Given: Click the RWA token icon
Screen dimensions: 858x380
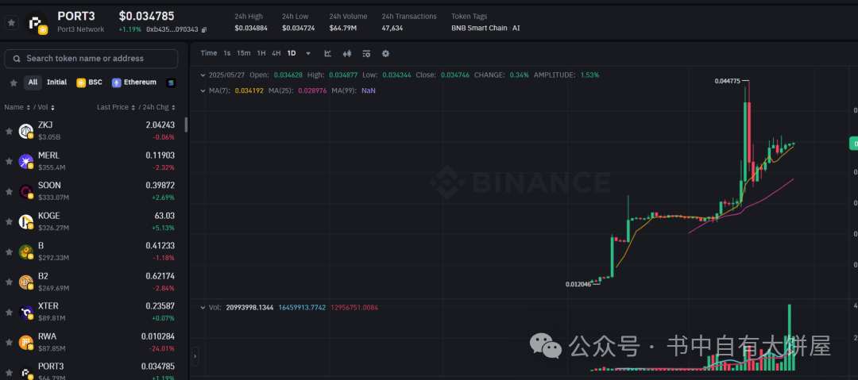Looking at the screenshot, I should (26, 343).
